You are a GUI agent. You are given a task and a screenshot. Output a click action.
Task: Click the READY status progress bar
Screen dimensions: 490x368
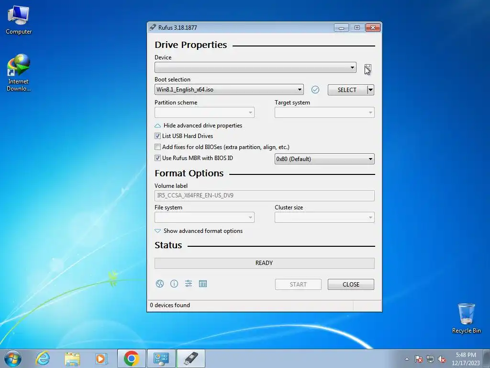click(264, 263)
